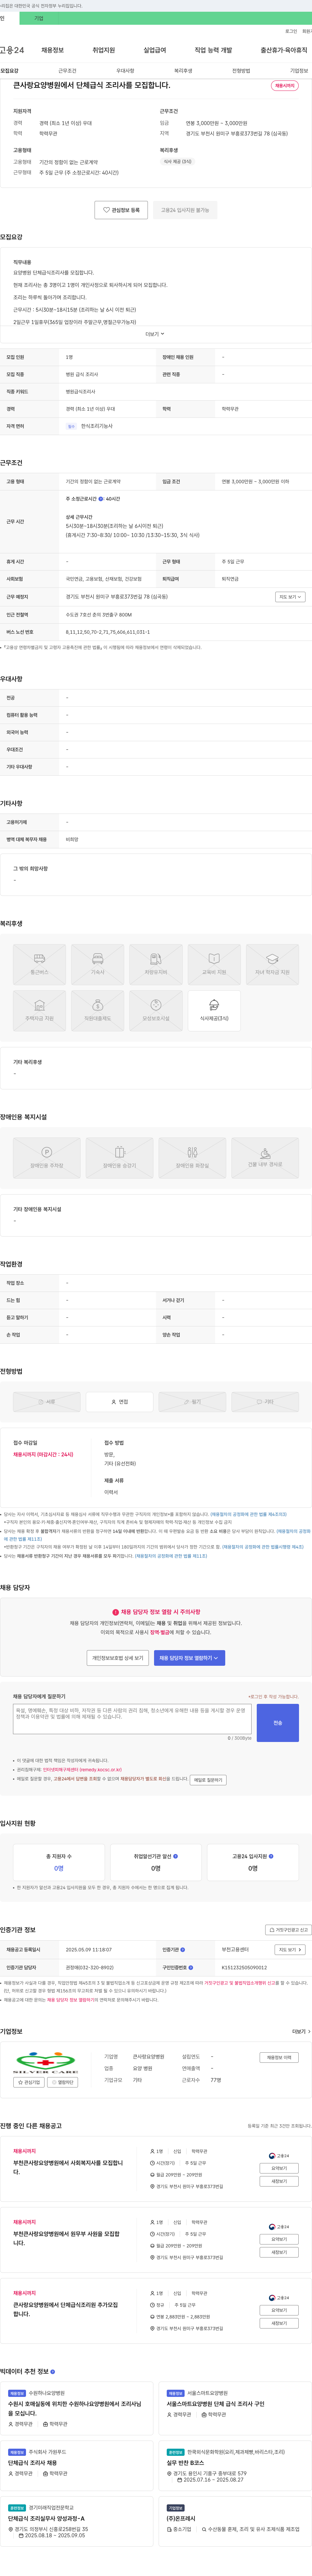Click the 로그인 link
This screenshot has width=312, height=2576.
[x=291, y=31]
